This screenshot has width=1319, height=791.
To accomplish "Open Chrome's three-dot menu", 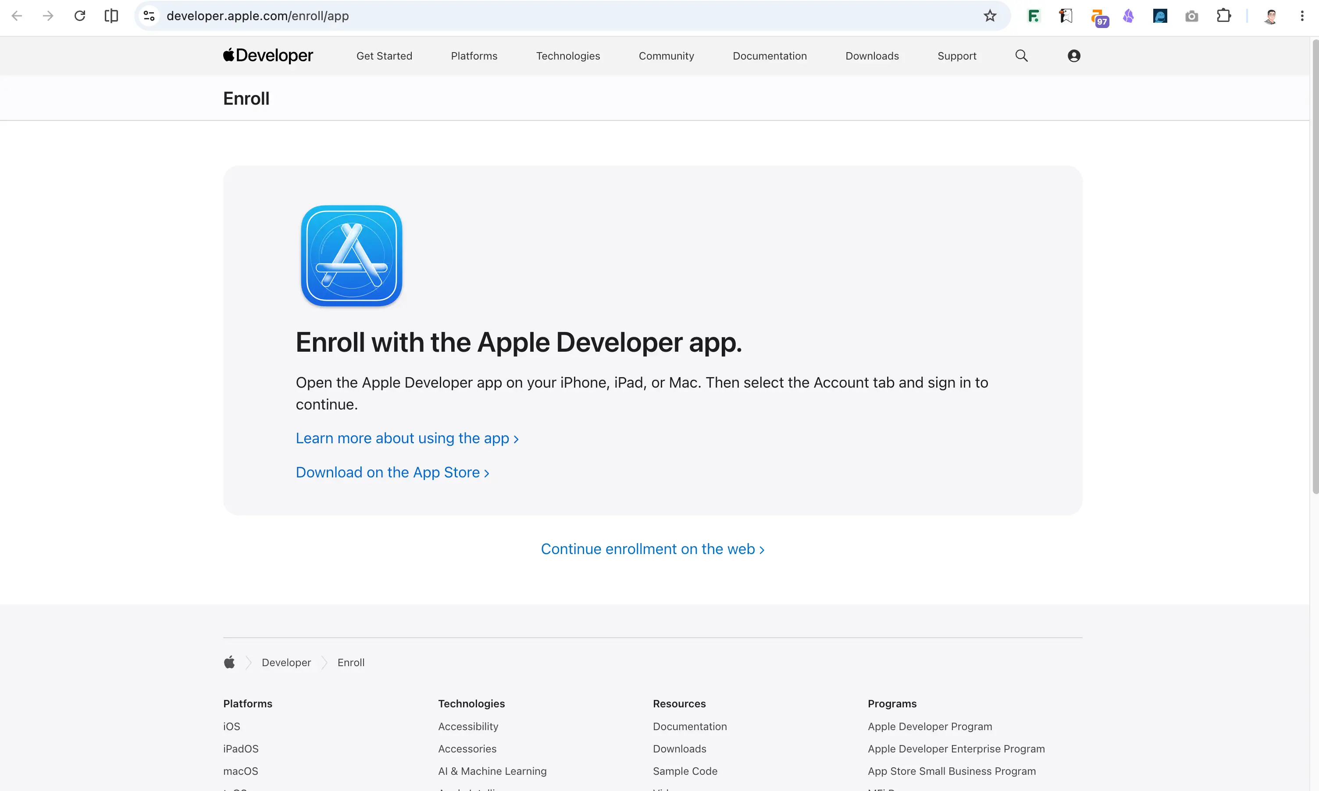I will [x=1302, y=16].
